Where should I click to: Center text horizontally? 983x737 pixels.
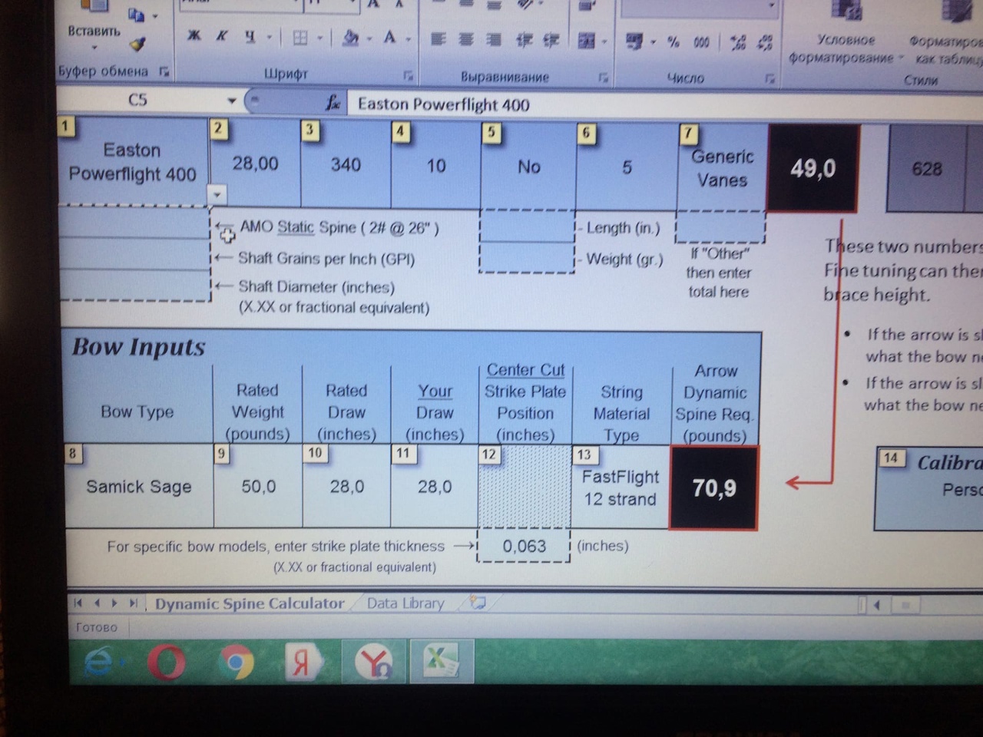tap(466, 38)
